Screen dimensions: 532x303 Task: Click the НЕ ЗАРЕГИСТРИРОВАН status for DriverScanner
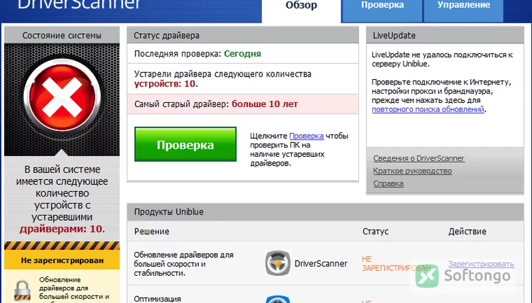[x=396, y=264]
